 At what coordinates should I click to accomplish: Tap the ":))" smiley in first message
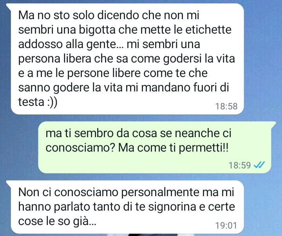click(x=52, y=102)
